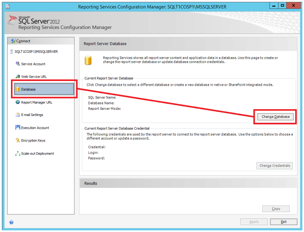Open Scale-out Deployment page
The height and width of the screenshot is (232, 304).
(x=38, y=154)
